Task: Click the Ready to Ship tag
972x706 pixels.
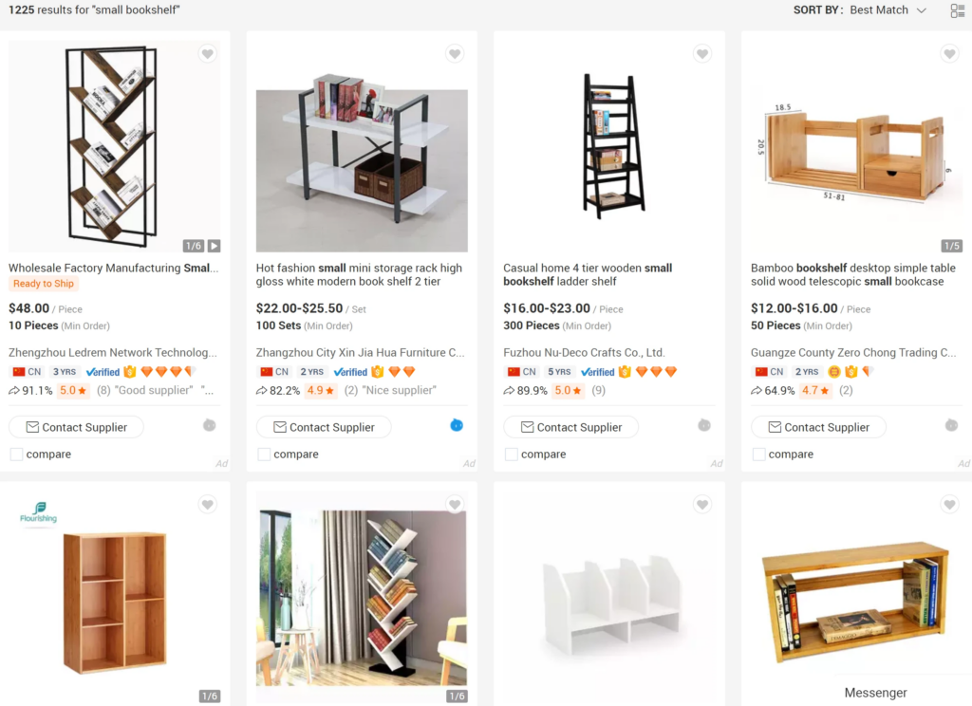Action: pyautogui.click(x=43, y=283)
